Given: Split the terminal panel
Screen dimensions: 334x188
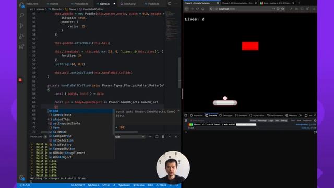Looking at the screenshot, I should (x=157, y=137).
